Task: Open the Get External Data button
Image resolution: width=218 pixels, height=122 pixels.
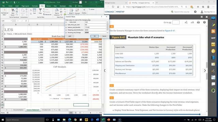Action: click(4, 12)
